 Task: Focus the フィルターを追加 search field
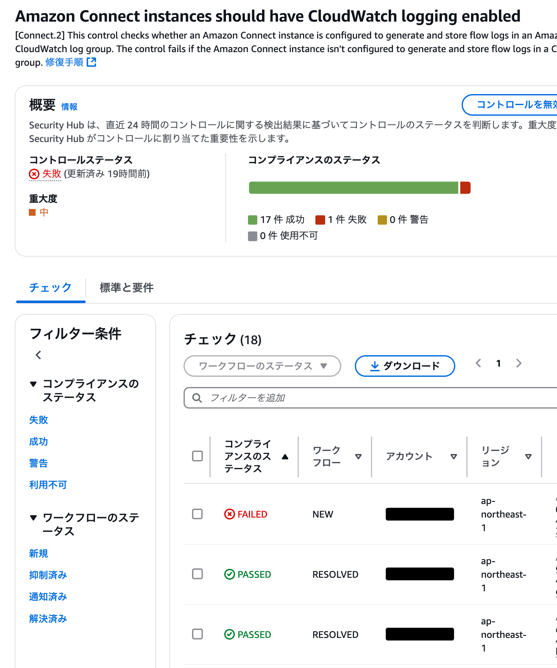click(x=370, y=398)
